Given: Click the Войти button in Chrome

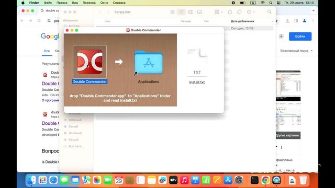Looking at the screenshot, I should pos(300,37).
